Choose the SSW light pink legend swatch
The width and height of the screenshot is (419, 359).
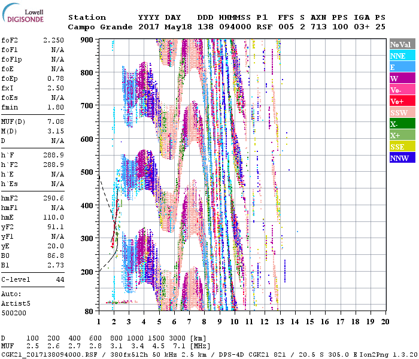[402, 112]
